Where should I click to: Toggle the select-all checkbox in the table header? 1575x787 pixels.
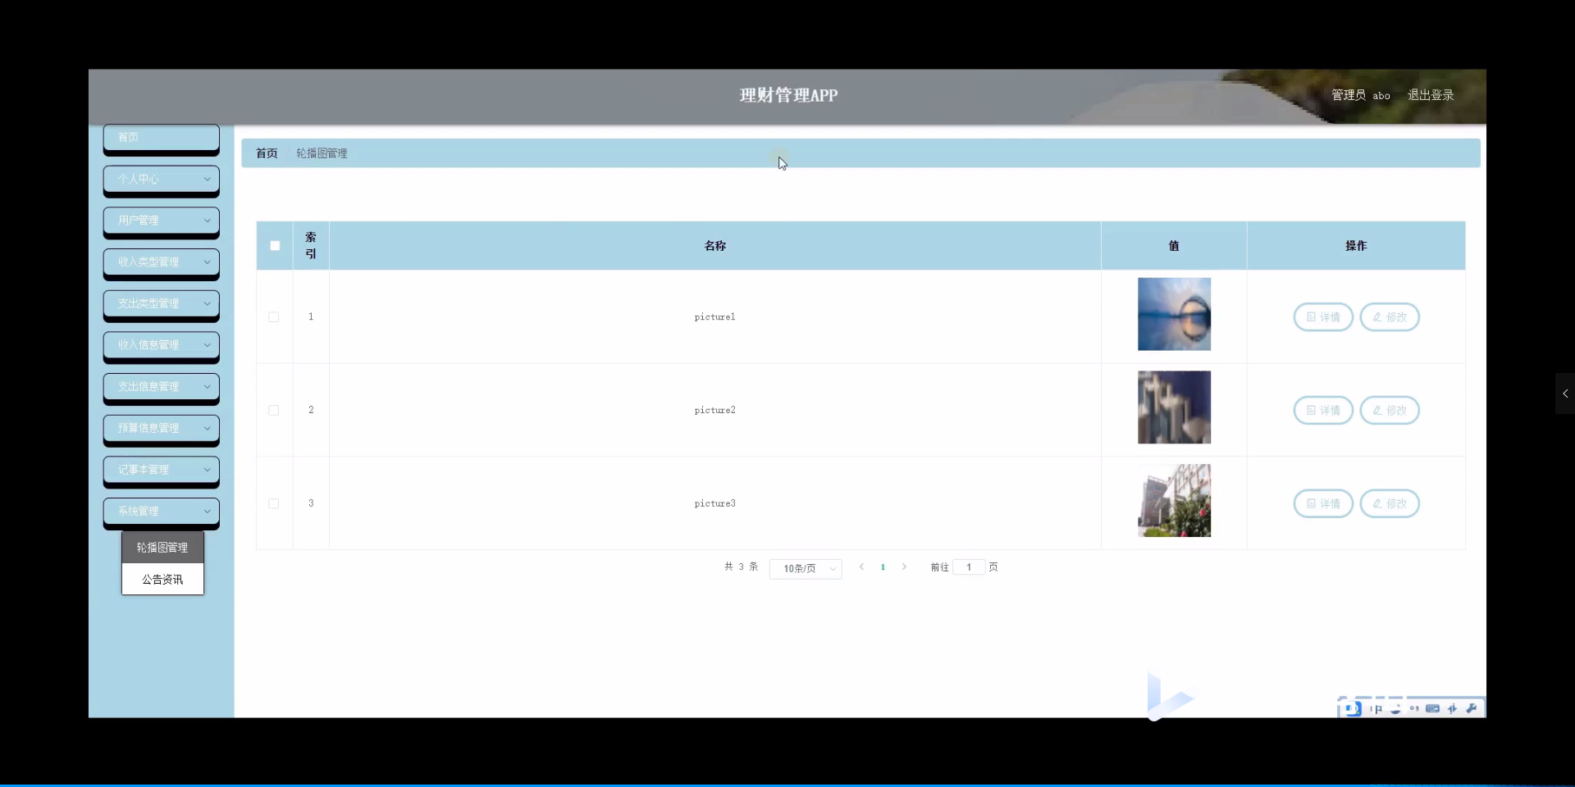coord(274,245)
